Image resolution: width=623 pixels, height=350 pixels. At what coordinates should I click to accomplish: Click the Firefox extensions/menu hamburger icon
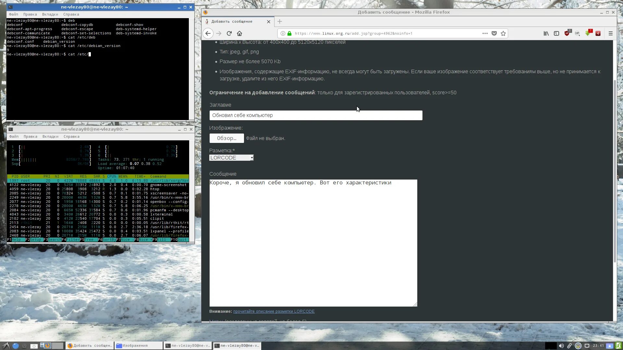click(x=611, y=33)
